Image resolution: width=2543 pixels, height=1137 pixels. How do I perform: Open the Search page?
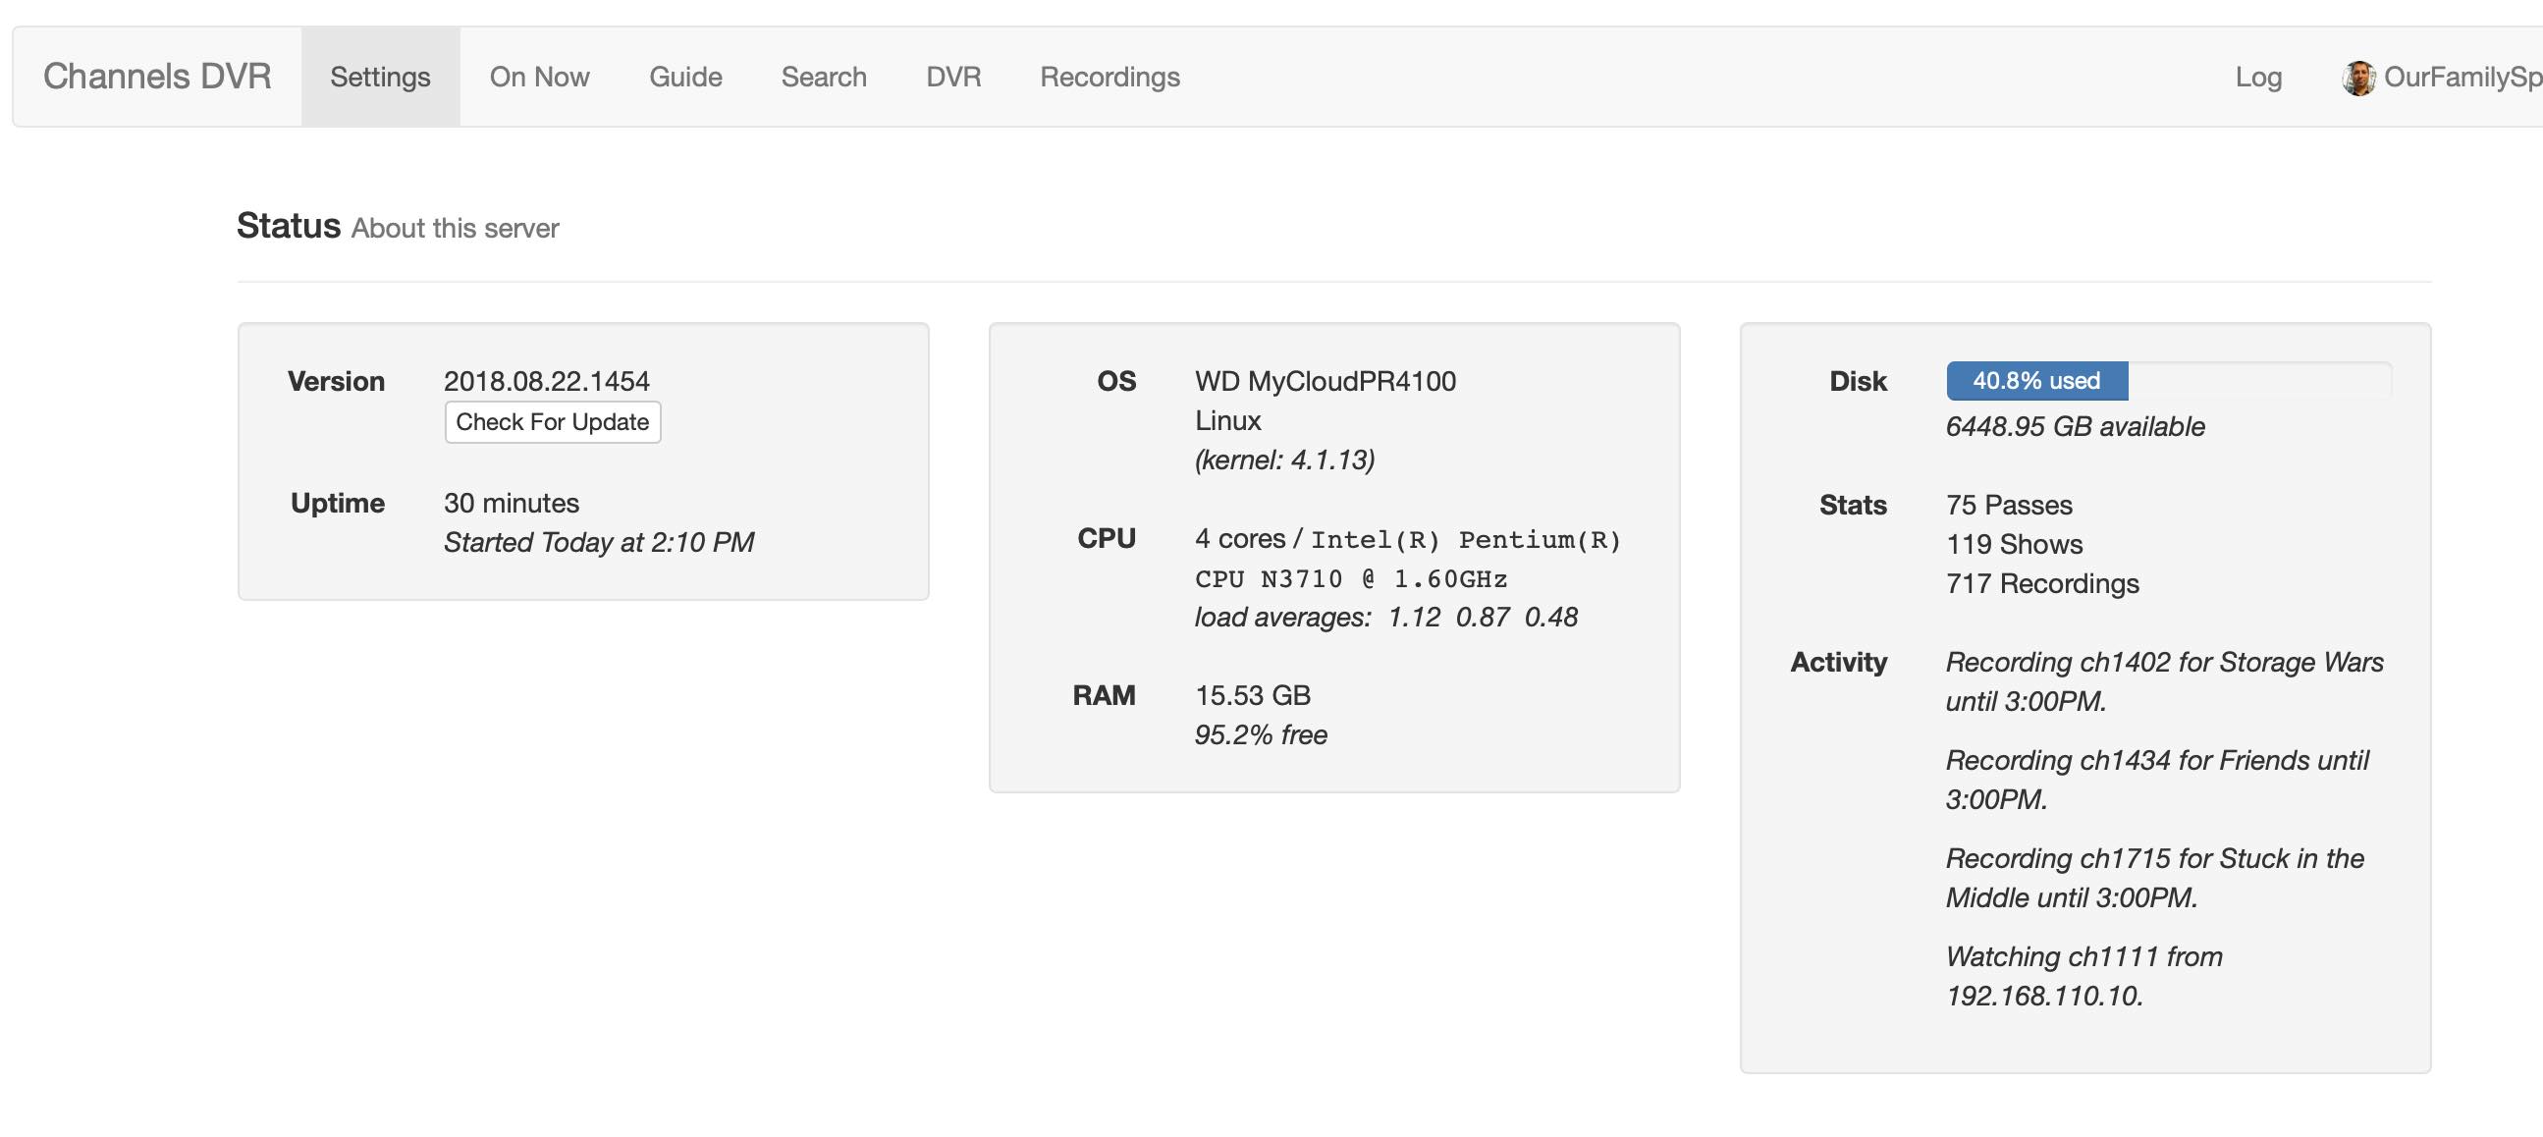click(824, 77)
